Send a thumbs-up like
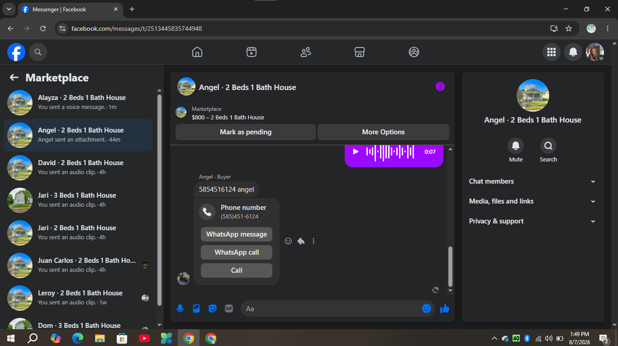Image resolution: width=618 pixels, height=346 pixels. coord(444,308)
